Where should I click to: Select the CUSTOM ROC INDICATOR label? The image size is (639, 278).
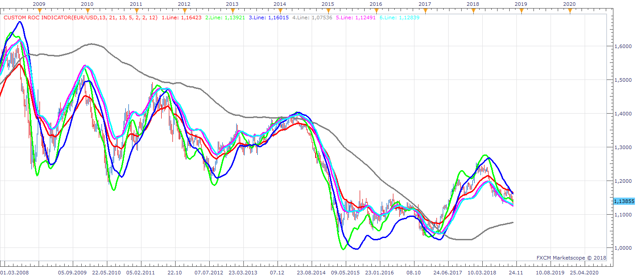(x=81, y=18)
